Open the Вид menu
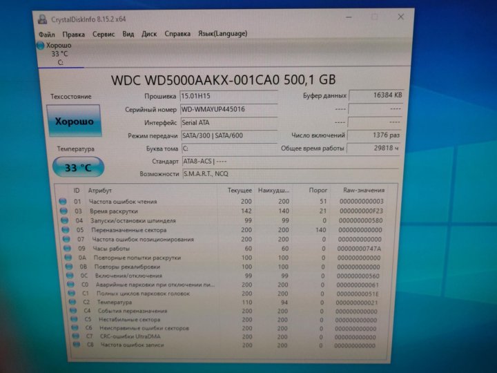 point(128,34)
